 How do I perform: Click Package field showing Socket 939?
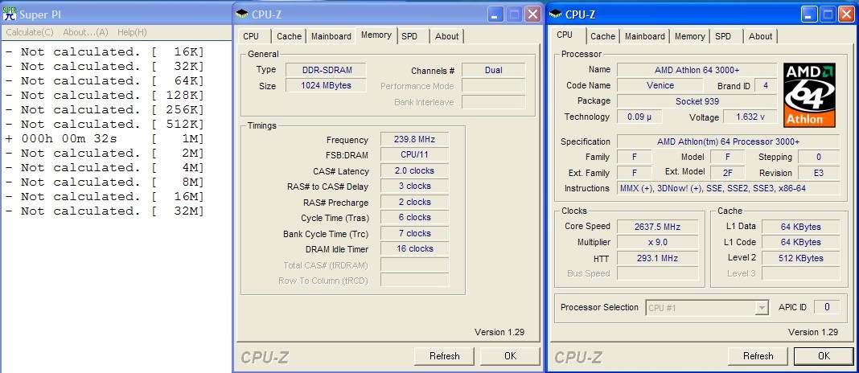click(697, 101)
